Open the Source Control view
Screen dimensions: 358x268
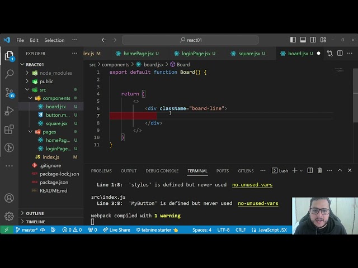pyautogui.click(x=10, y=93)
